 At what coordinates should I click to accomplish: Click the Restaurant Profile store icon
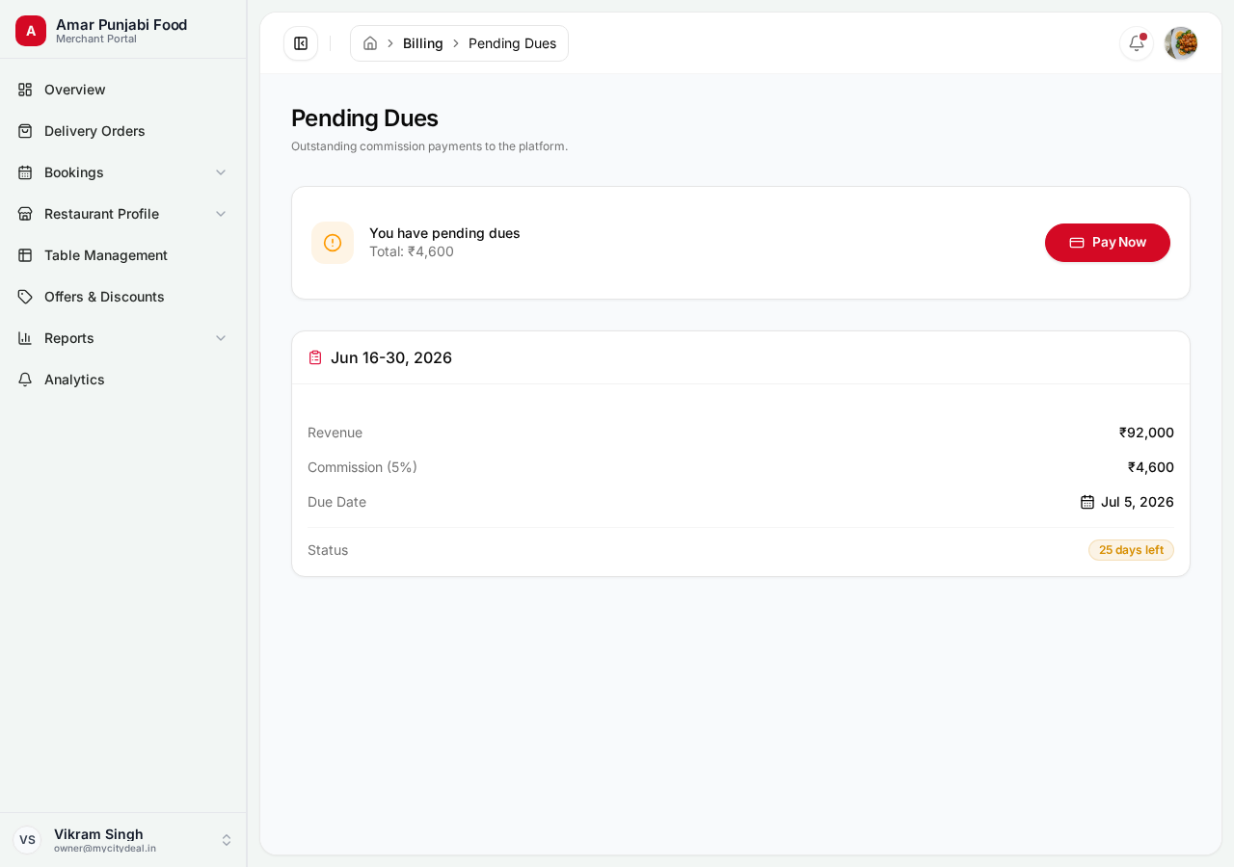coord(25,214)
